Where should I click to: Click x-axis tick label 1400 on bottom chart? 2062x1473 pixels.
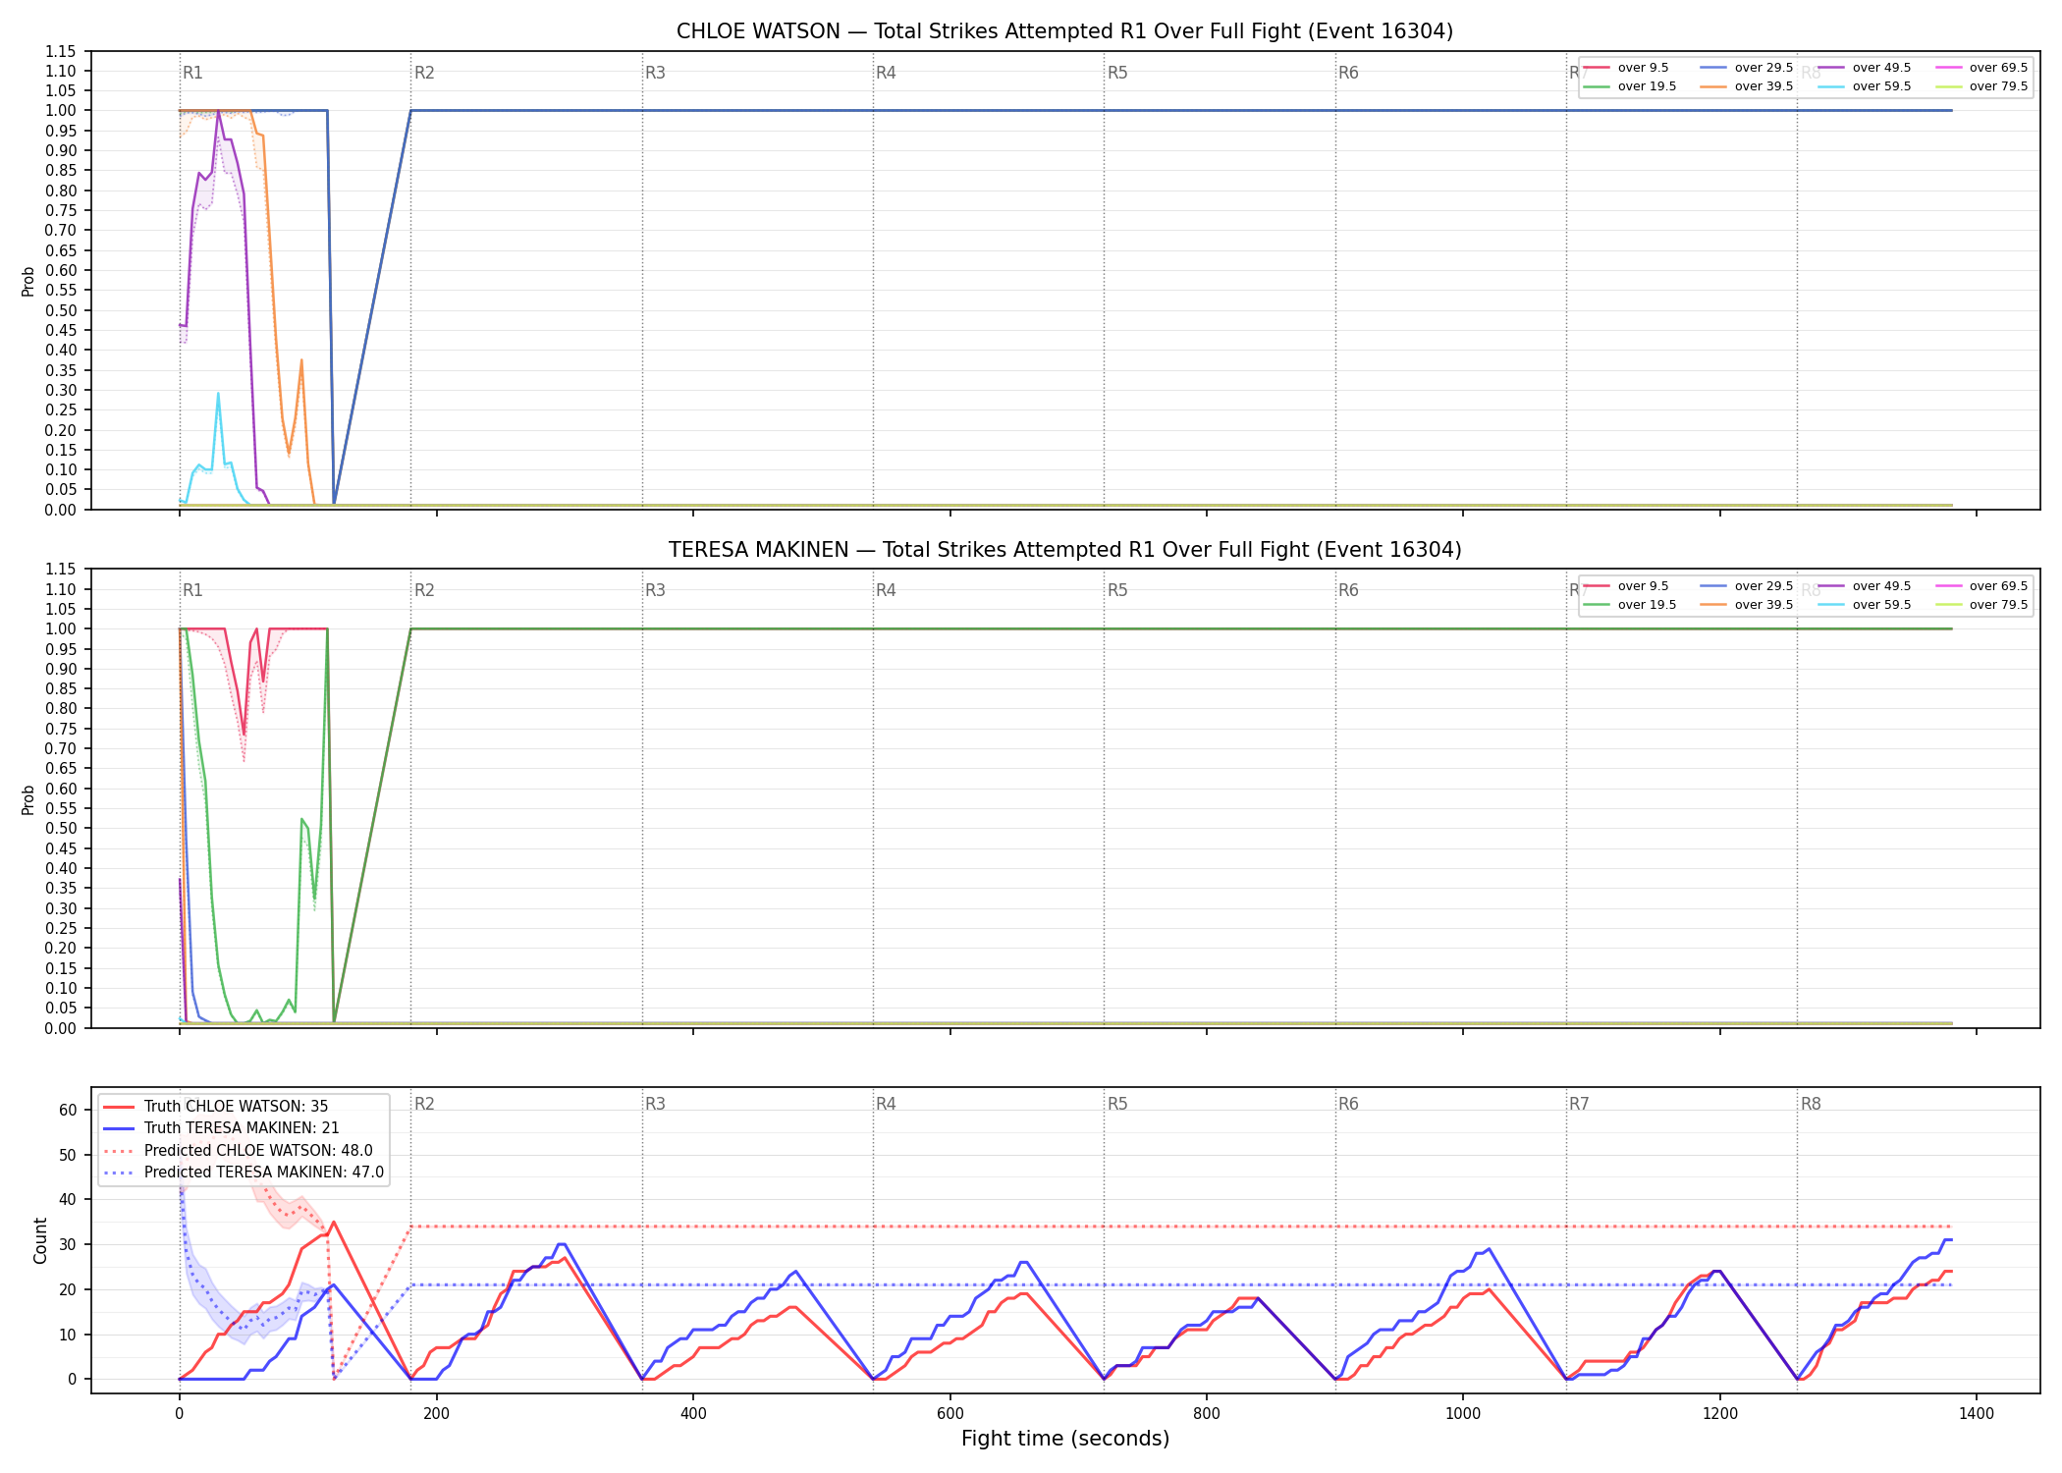pyautogui.click(x=1977, y=1414)
